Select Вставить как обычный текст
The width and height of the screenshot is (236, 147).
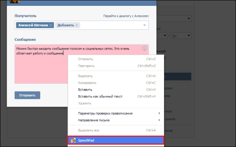point(116,96)
